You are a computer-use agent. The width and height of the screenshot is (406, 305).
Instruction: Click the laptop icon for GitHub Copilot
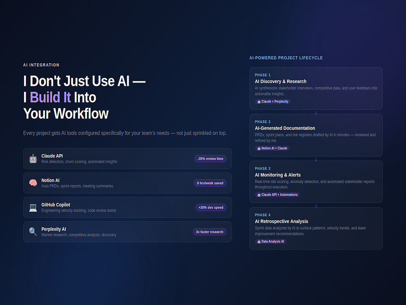[x=33, y=207]
